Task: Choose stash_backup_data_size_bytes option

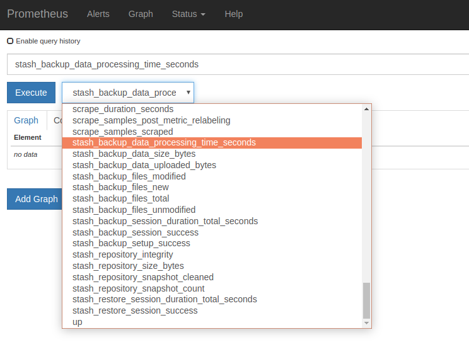Action: pyautogui.click(x=134, y=154)
